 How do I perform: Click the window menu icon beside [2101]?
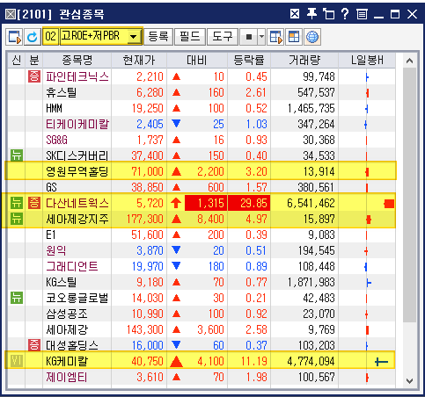(x=11, y=14)
